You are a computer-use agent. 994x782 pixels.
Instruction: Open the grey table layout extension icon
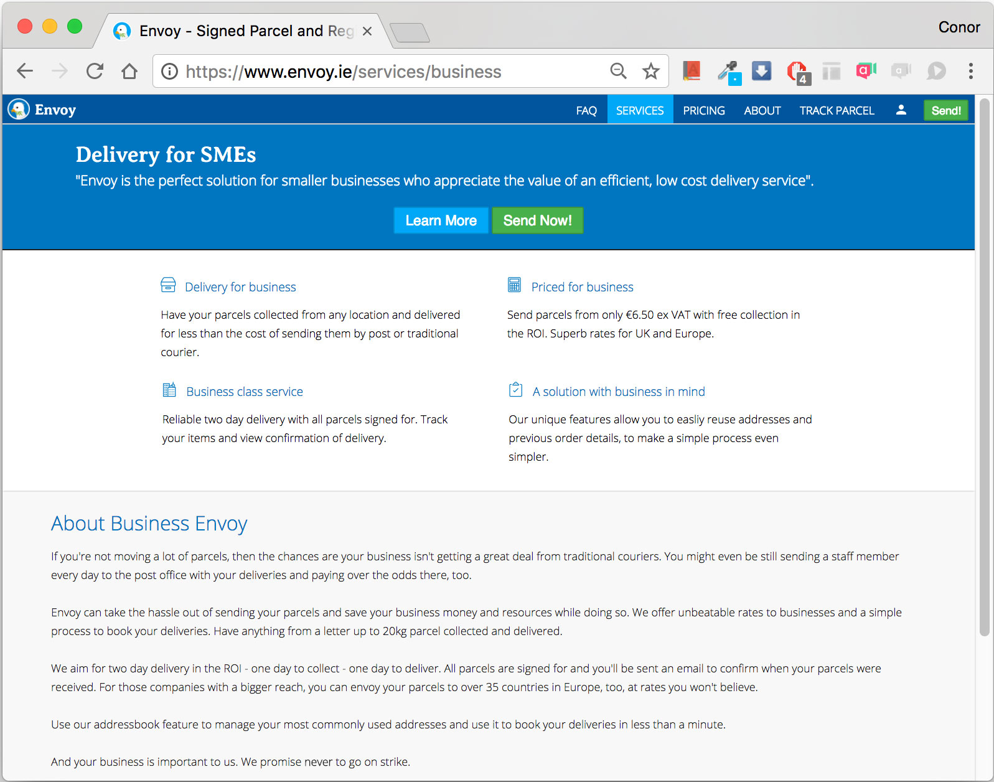(831, 71)
